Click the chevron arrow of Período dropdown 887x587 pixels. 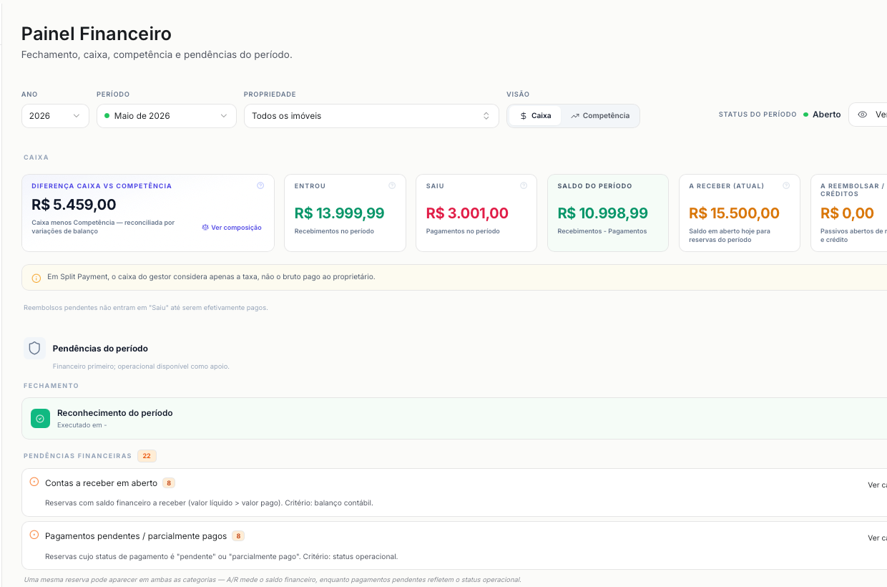click(x=224, y=116)
